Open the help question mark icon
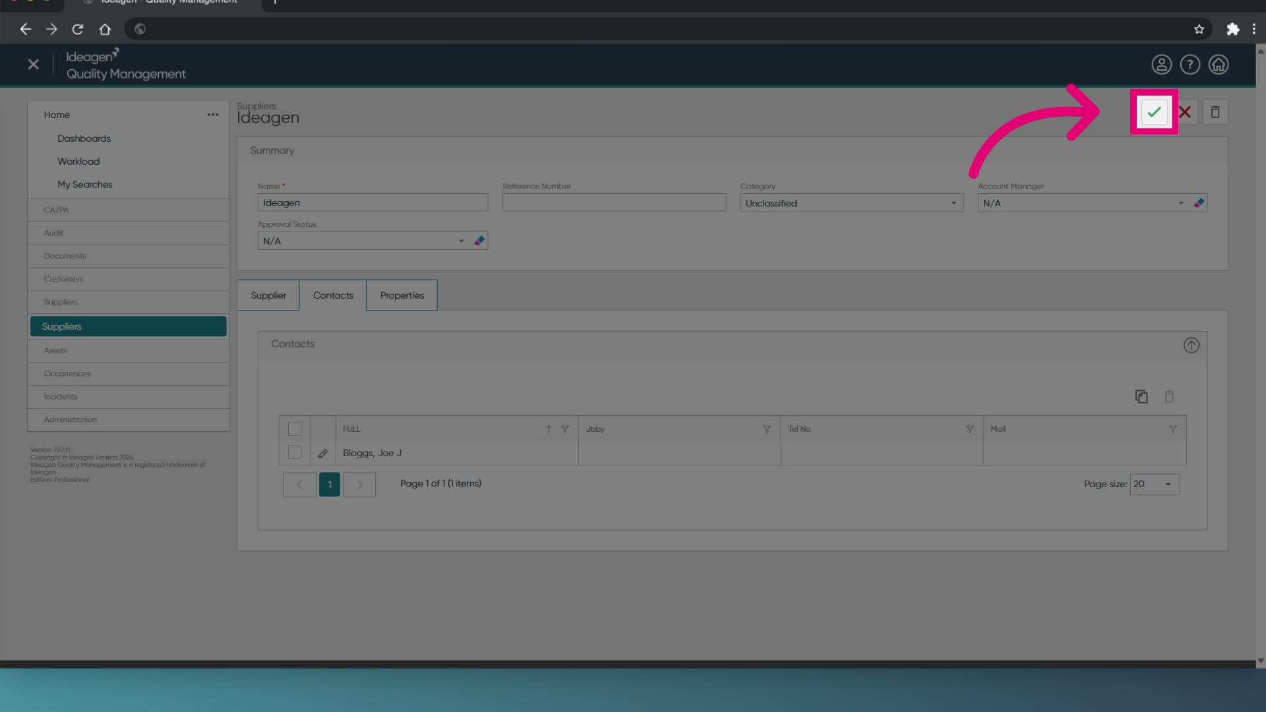1266x712 pixels. (1190, 65)
